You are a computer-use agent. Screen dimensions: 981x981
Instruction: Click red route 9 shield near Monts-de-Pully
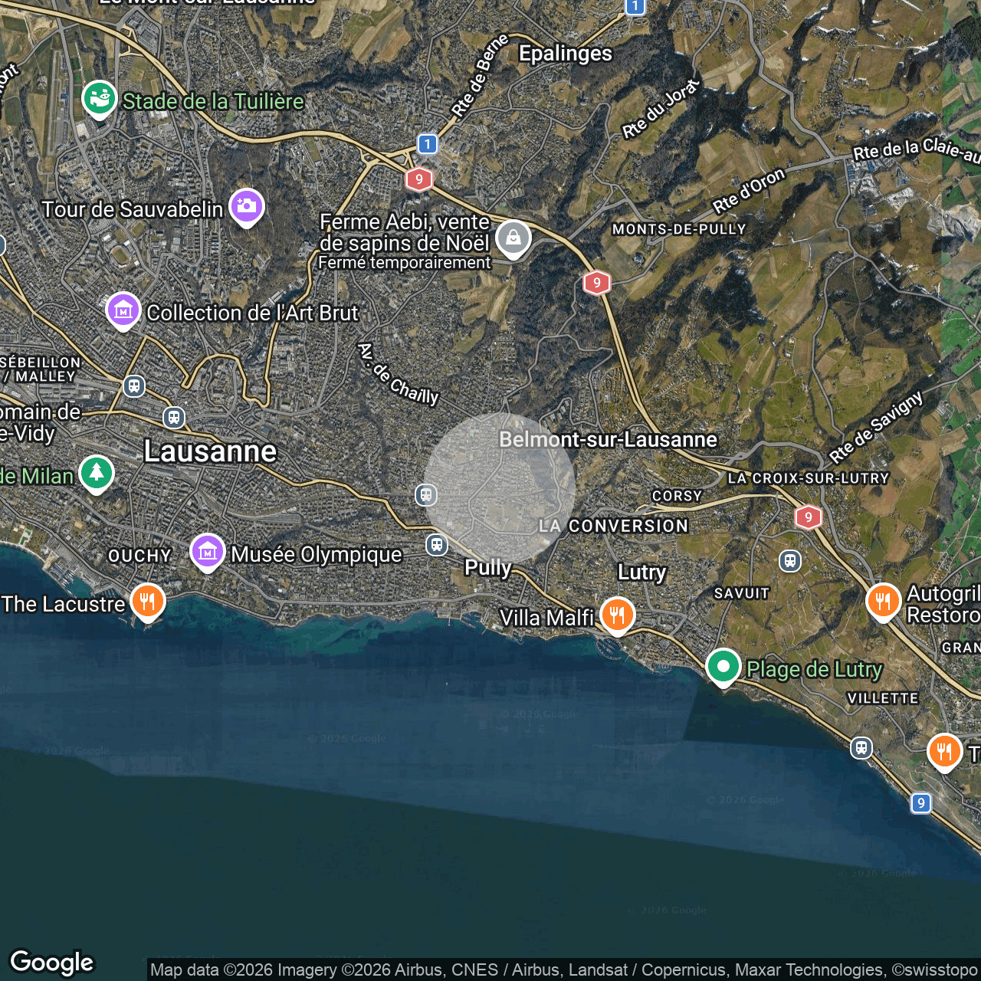tap(596, 283)
